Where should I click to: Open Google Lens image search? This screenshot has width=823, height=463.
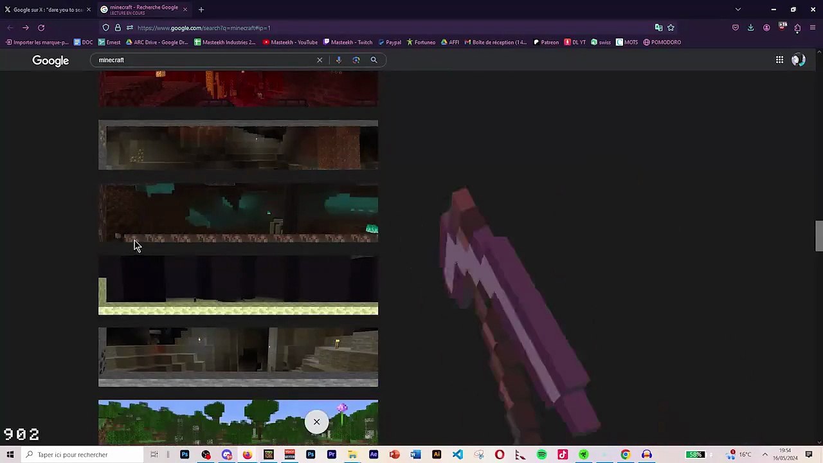[356, 60]
